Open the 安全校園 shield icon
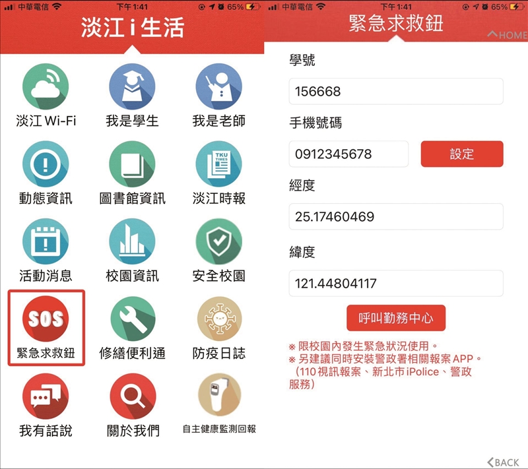 218,242
